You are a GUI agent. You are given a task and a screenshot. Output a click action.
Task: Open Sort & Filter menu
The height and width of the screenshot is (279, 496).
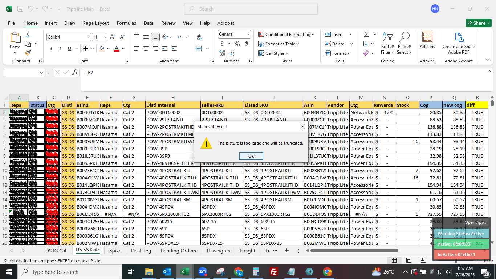[x=387, y=43]
